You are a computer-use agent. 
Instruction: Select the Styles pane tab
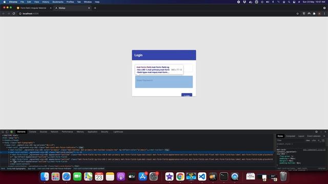(280, 136)
